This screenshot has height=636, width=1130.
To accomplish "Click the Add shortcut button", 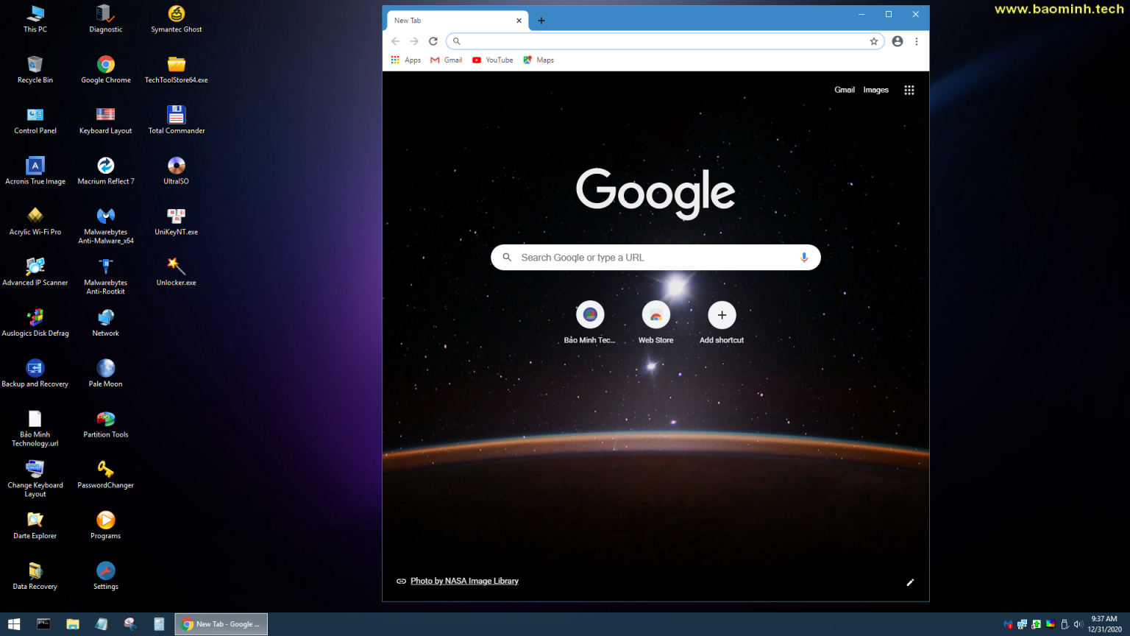I will tap(722, 322).
